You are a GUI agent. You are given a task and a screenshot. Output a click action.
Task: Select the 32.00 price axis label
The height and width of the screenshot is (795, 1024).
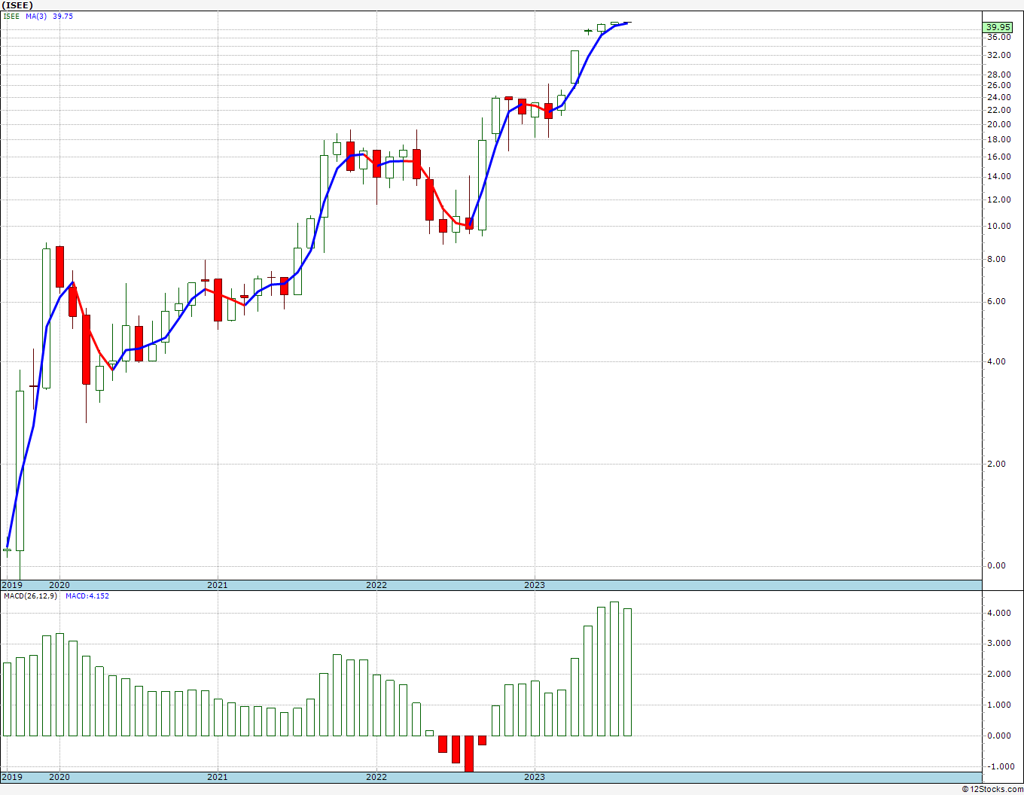pos(998,56)
